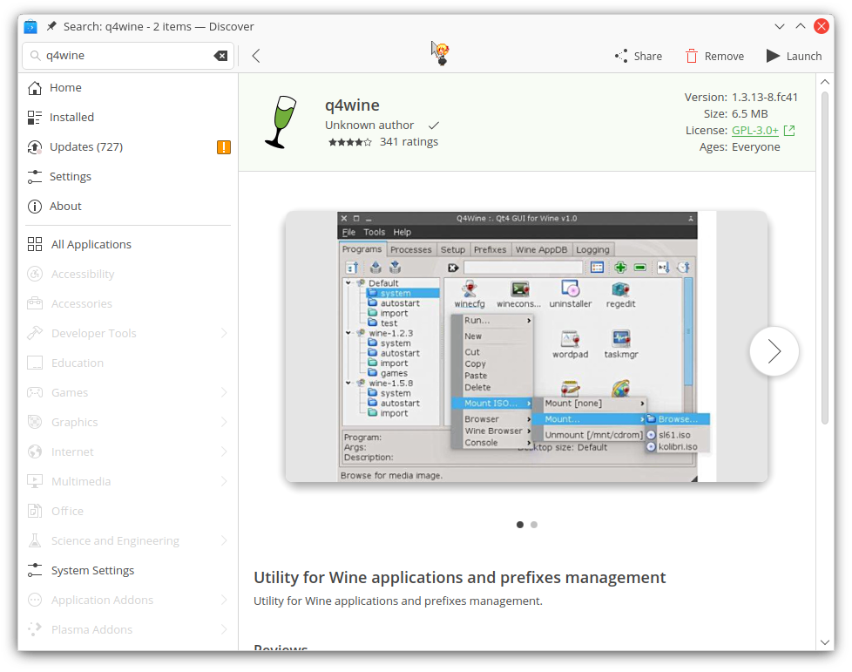Image resolution: width=852 pixels, height=672 pixels.
Task: Select Science and Engineering category
Action: [x=128, y=540]
